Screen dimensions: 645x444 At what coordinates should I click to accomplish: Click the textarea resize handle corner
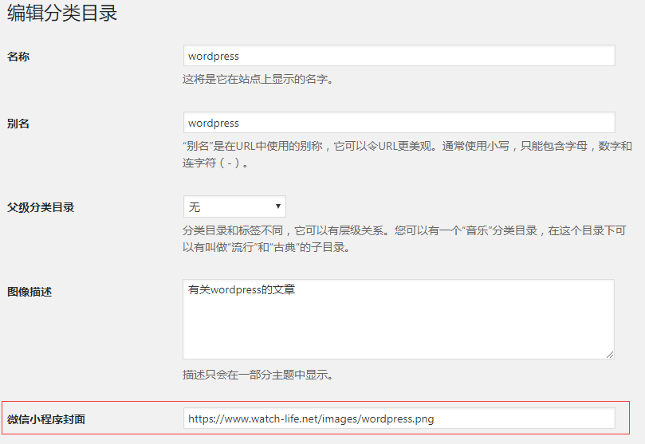tap(609, 354)
